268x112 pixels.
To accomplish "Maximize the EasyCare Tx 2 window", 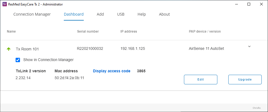I will (249, 4).
